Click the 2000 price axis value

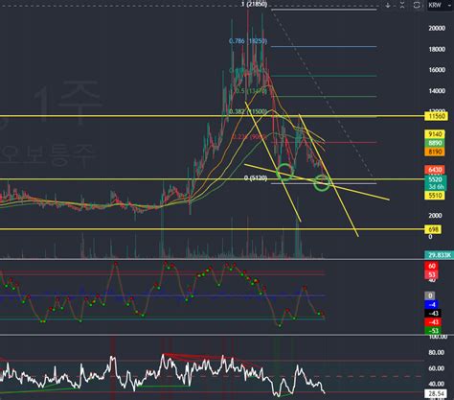tap(435, 216)
